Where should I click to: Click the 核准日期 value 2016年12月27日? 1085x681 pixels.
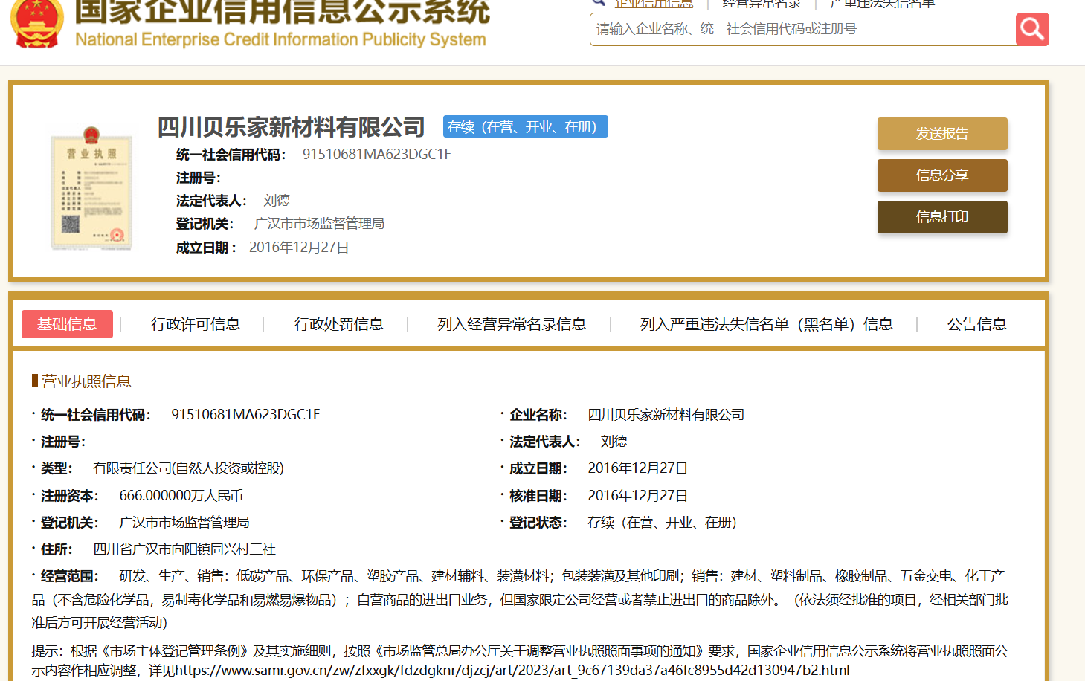click(638, 495)
